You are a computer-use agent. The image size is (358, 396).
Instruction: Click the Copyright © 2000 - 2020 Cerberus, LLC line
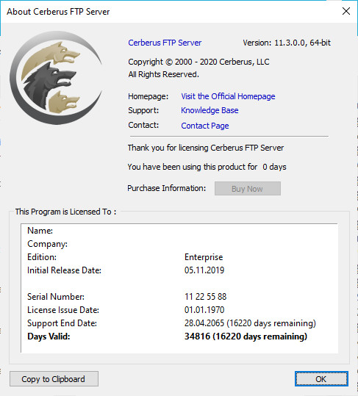198,62
